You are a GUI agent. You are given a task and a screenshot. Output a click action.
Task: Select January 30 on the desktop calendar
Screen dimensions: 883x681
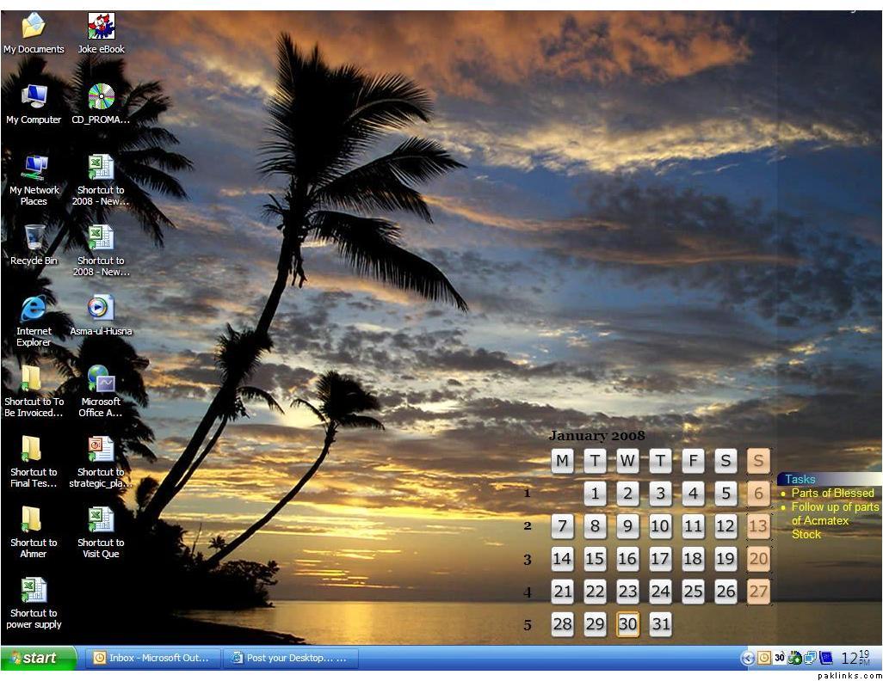(627, 624)
